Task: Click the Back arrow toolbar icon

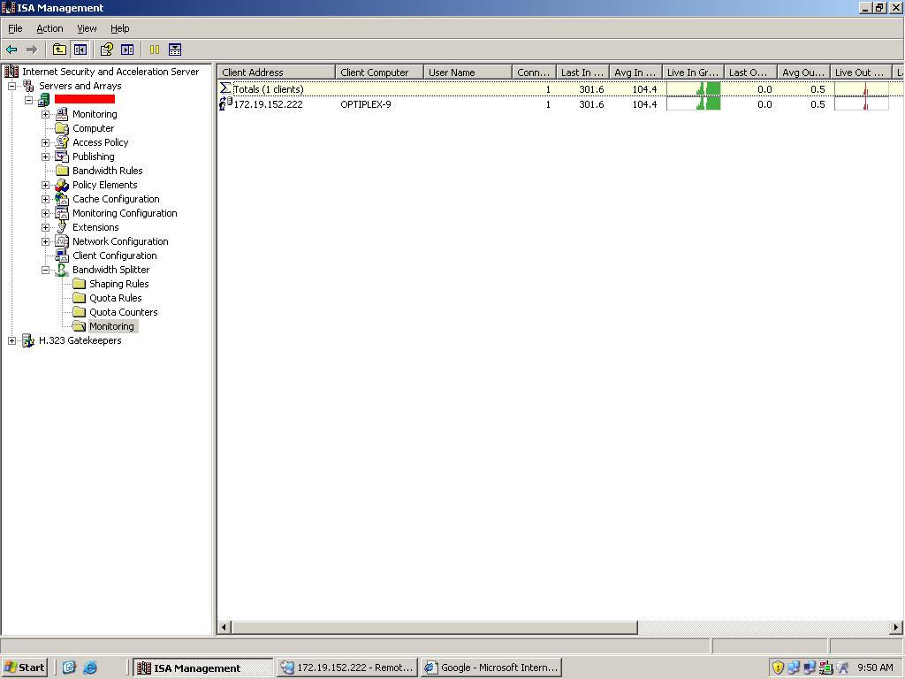Action: point(11,50)
